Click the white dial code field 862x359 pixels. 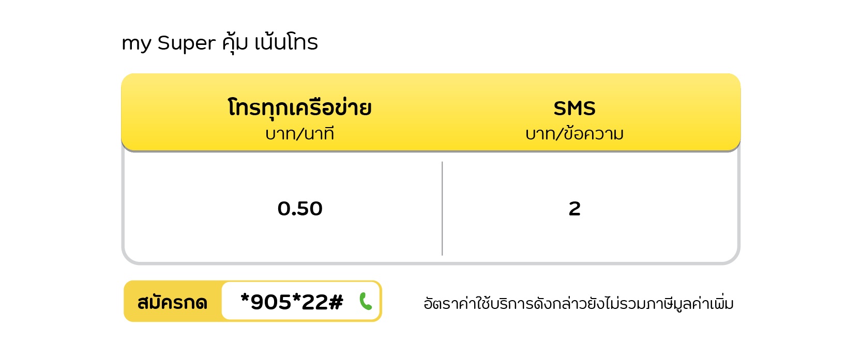[x=301, y=301]
